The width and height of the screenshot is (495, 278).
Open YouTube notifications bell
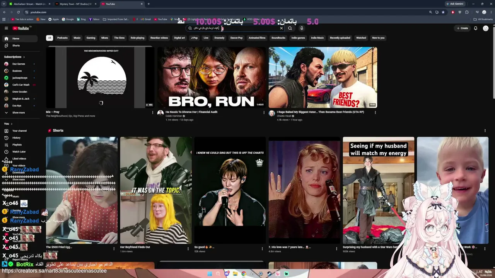476,28
